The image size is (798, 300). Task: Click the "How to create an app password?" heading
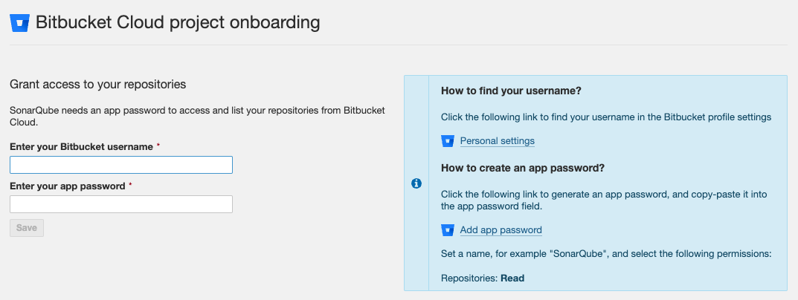523,168
